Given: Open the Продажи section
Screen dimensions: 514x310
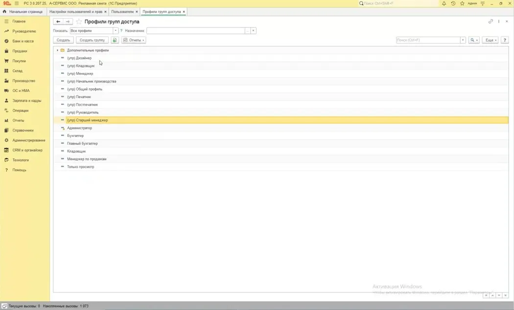Looking at the screenshot, I should pyautogui.click(x=20, y=51).
